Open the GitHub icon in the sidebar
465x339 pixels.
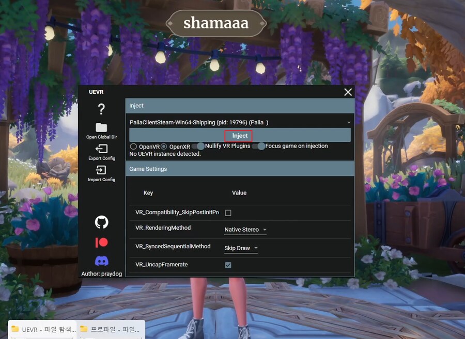point(101,222)
